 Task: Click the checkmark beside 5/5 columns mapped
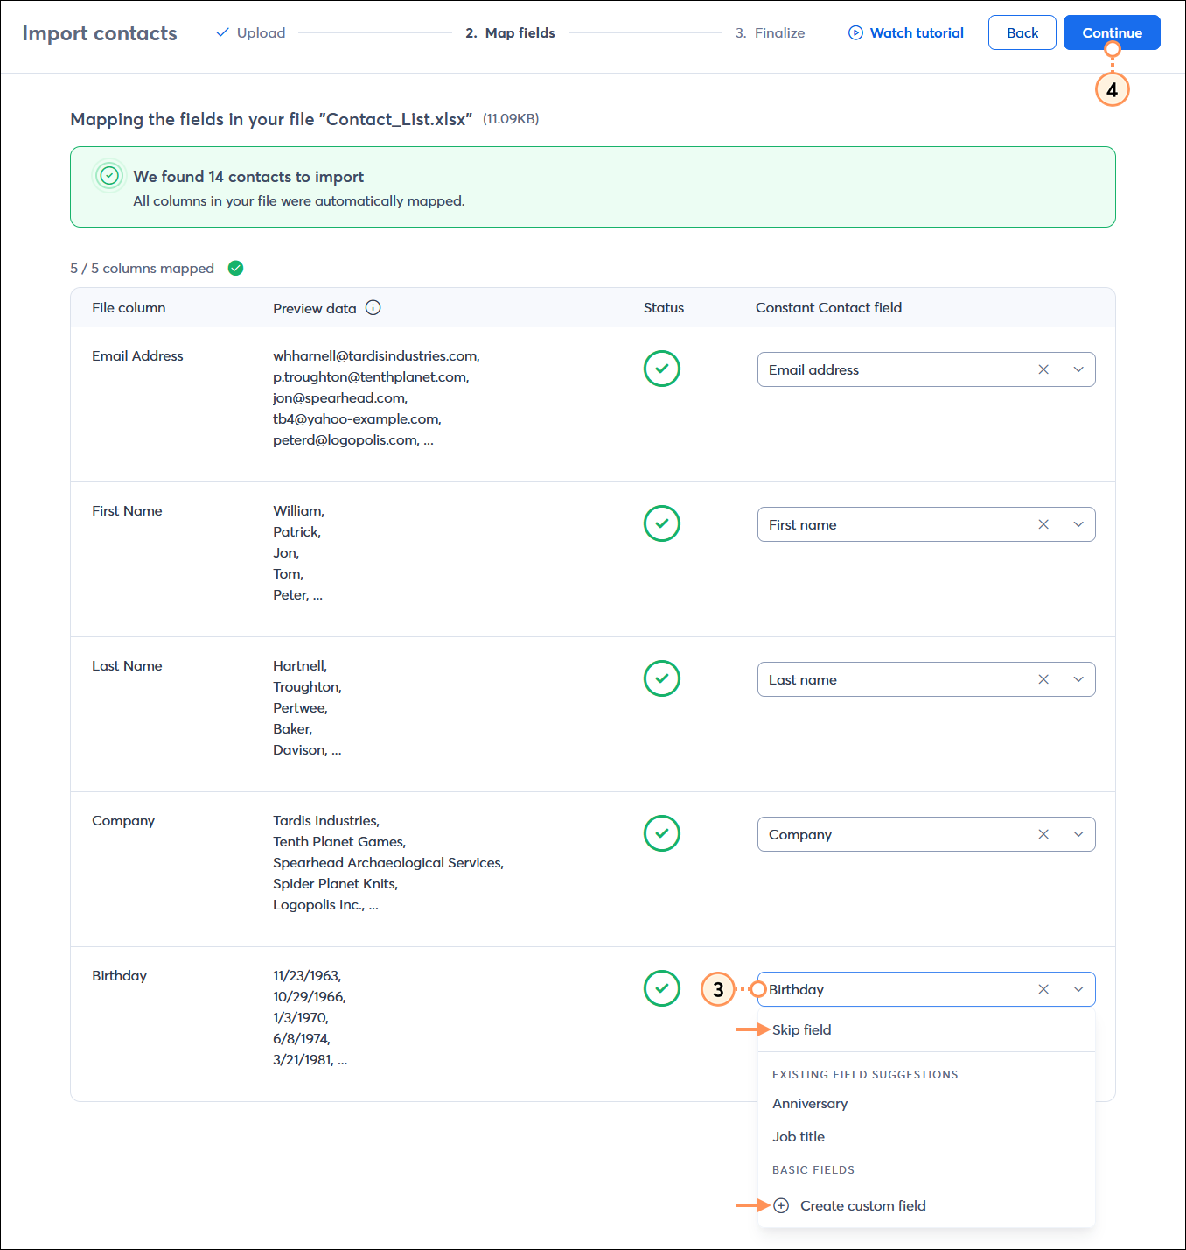pyautogui.click(x=235, y=268)
